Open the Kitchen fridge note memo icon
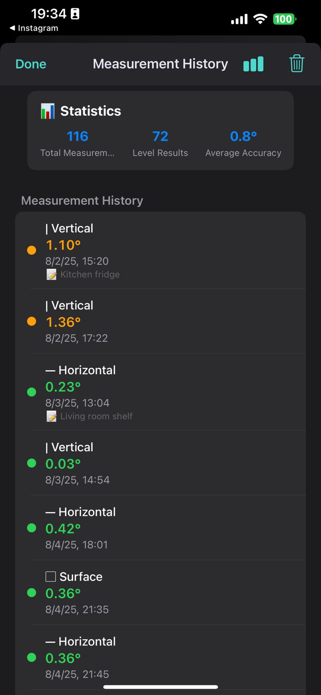 point(51,274)
